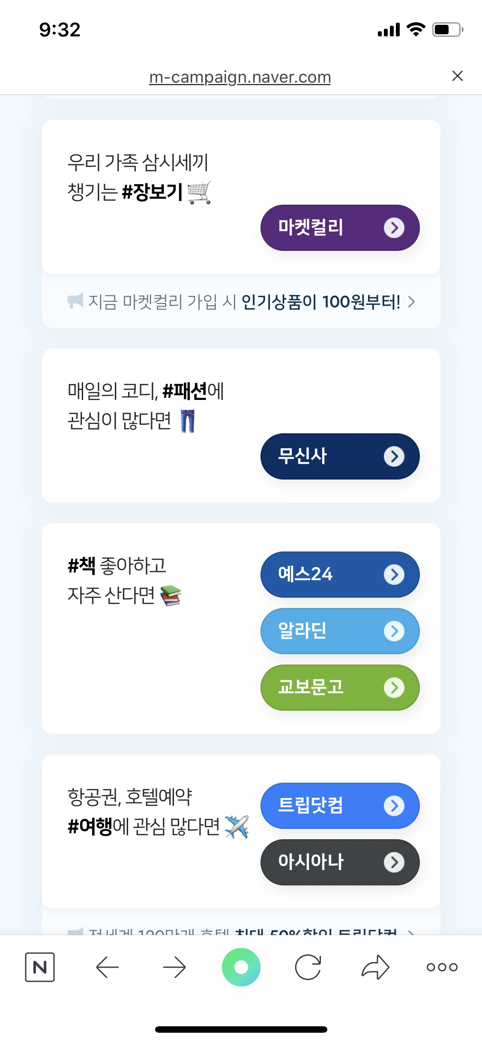Select the 예스24 bookstore button
Viewport: 482px width, 1043px height.
click(x=340, y=574)
